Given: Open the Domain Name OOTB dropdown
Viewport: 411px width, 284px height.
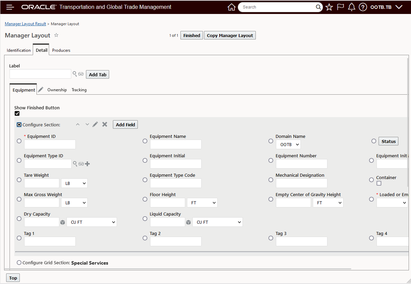Looking at the screenshot, I should (288, 144).
